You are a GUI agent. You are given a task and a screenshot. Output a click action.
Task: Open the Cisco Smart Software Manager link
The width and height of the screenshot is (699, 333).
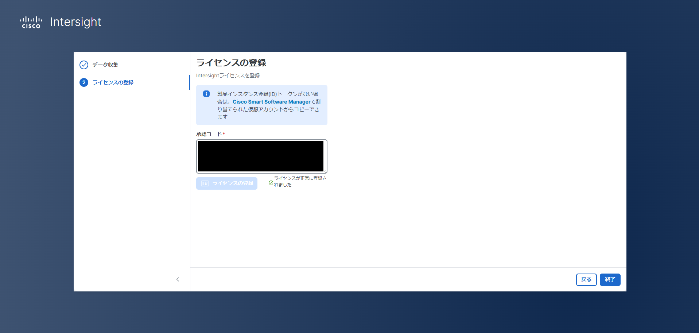[x=271, y=102]
